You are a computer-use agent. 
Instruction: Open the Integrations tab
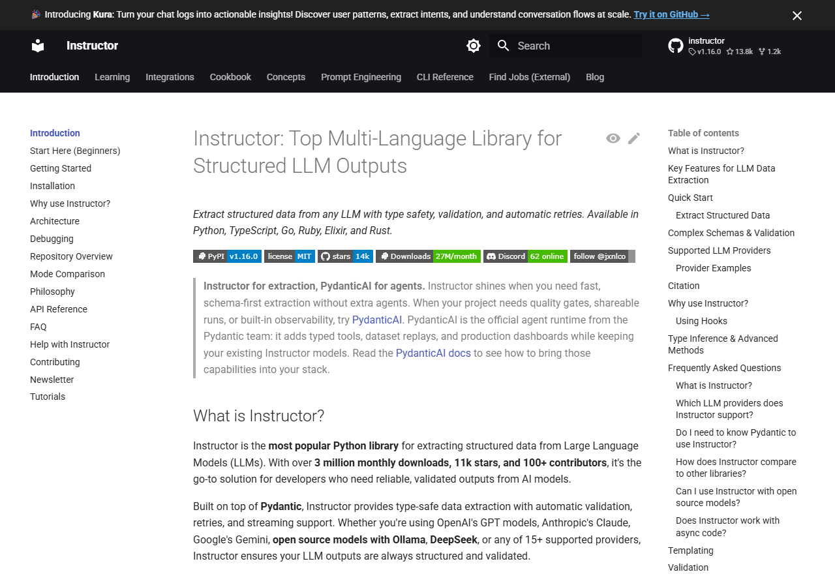(170, 77)
